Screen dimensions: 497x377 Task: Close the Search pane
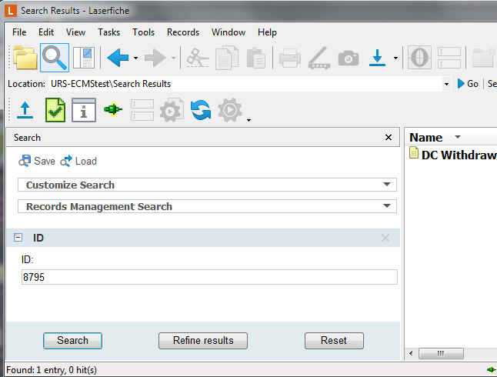click(389, 138)
